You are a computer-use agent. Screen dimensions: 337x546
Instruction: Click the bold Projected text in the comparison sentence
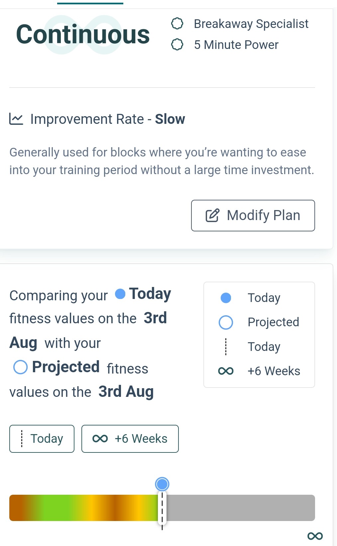(66, 367)
